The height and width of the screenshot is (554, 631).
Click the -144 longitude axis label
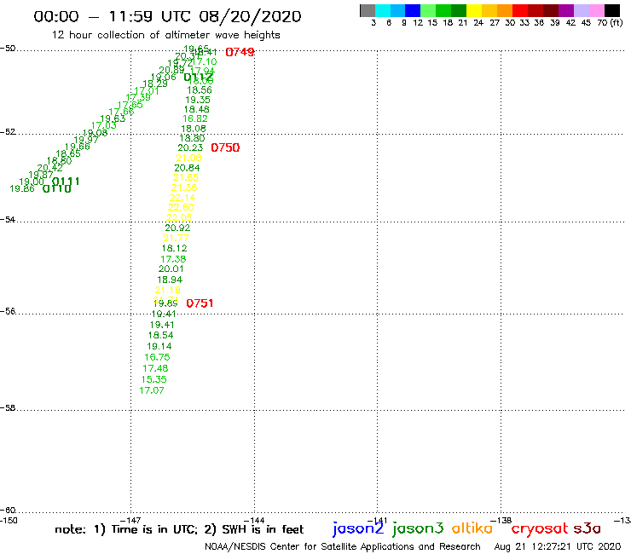(254, 520)
